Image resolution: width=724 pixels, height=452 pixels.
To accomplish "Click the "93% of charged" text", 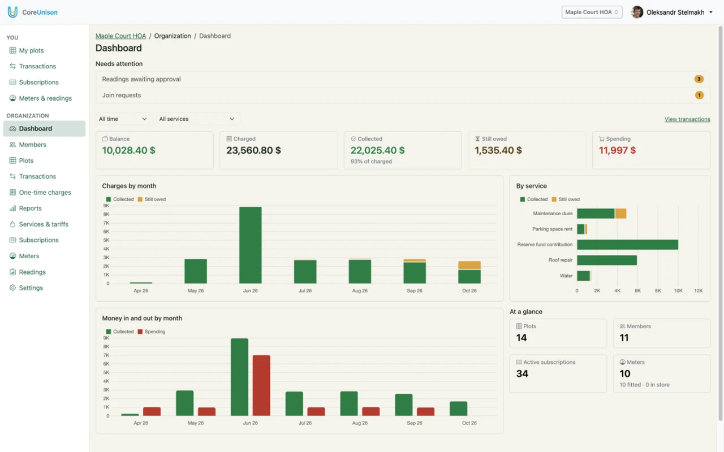I will coord(371,162).
